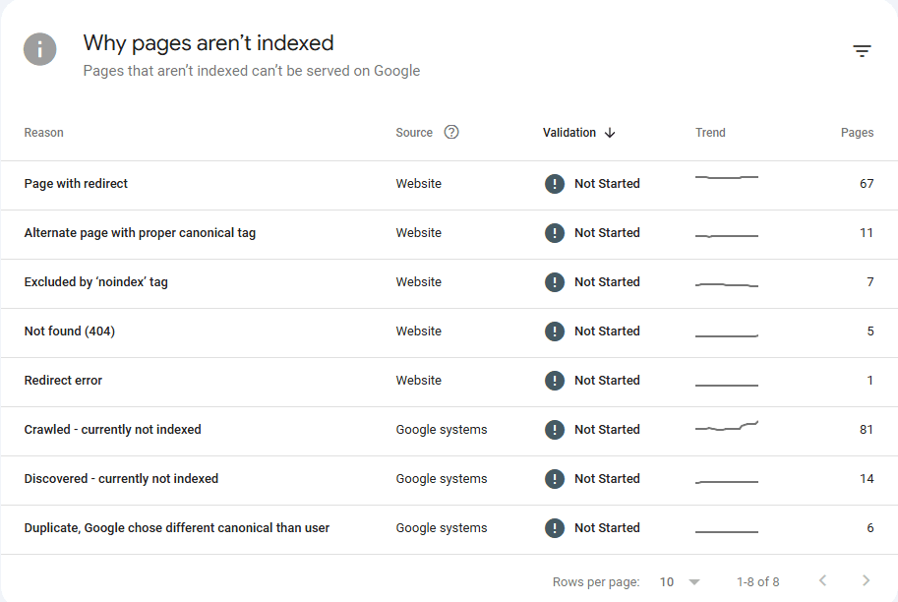898x602 pixels.
Task: Click status icon for Alternate page row
Action: pos(555,233)
